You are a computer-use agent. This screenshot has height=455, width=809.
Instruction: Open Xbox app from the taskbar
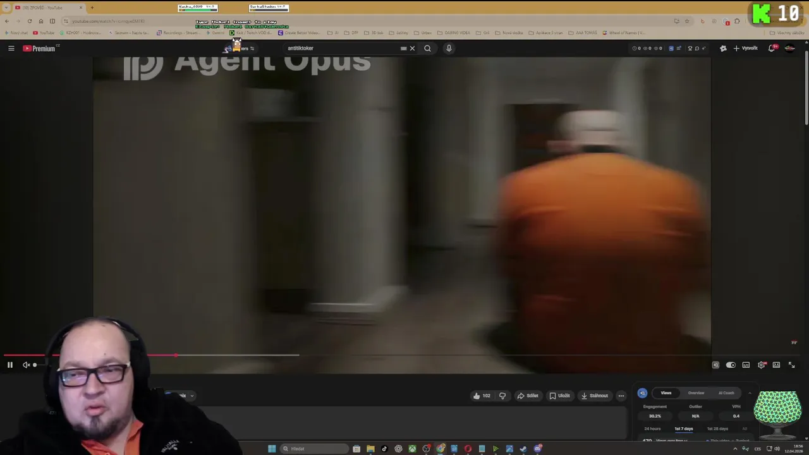click(412, 449)
